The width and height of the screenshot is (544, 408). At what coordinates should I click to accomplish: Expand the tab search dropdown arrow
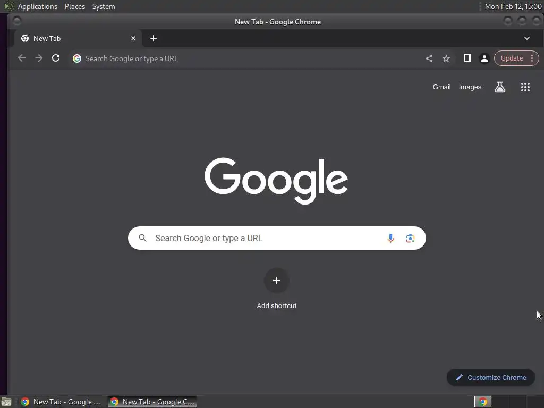[x=526, y=38]
